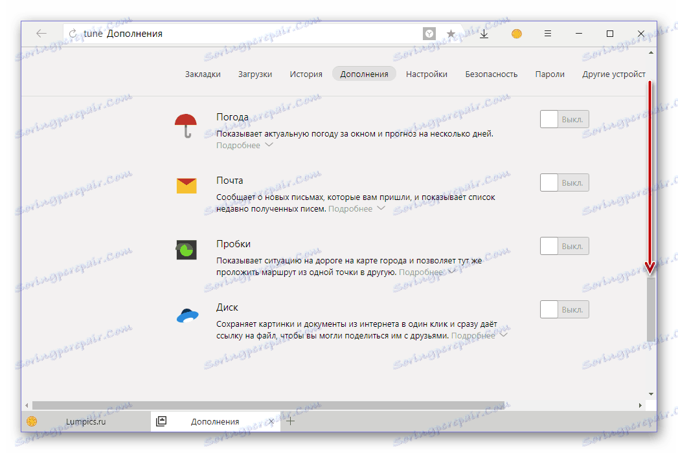Switch to the Загрузки section
The width and height of the screenshot is (678, 453).
(255, 74)
